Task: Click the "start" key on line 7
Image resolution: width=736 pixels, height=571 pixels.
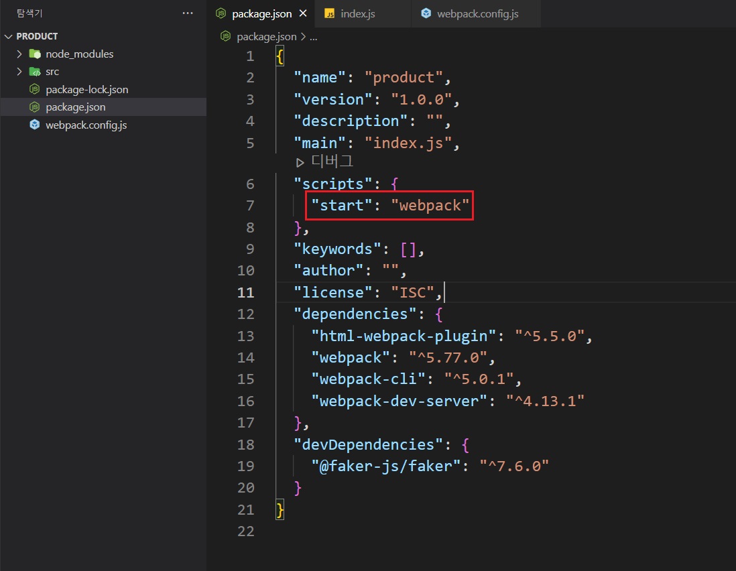Action: 341,205
